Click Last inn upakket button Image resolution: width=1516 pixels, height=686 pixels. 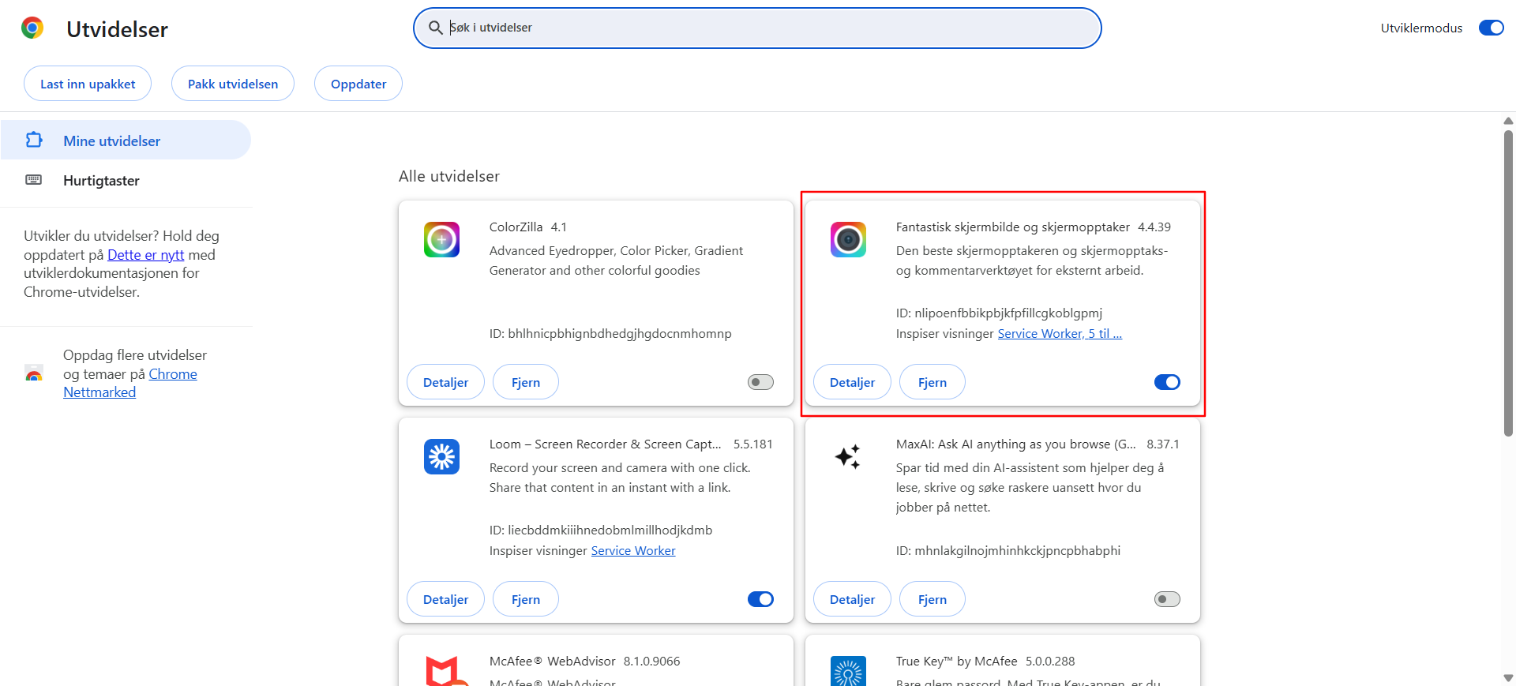pos(88,84)
